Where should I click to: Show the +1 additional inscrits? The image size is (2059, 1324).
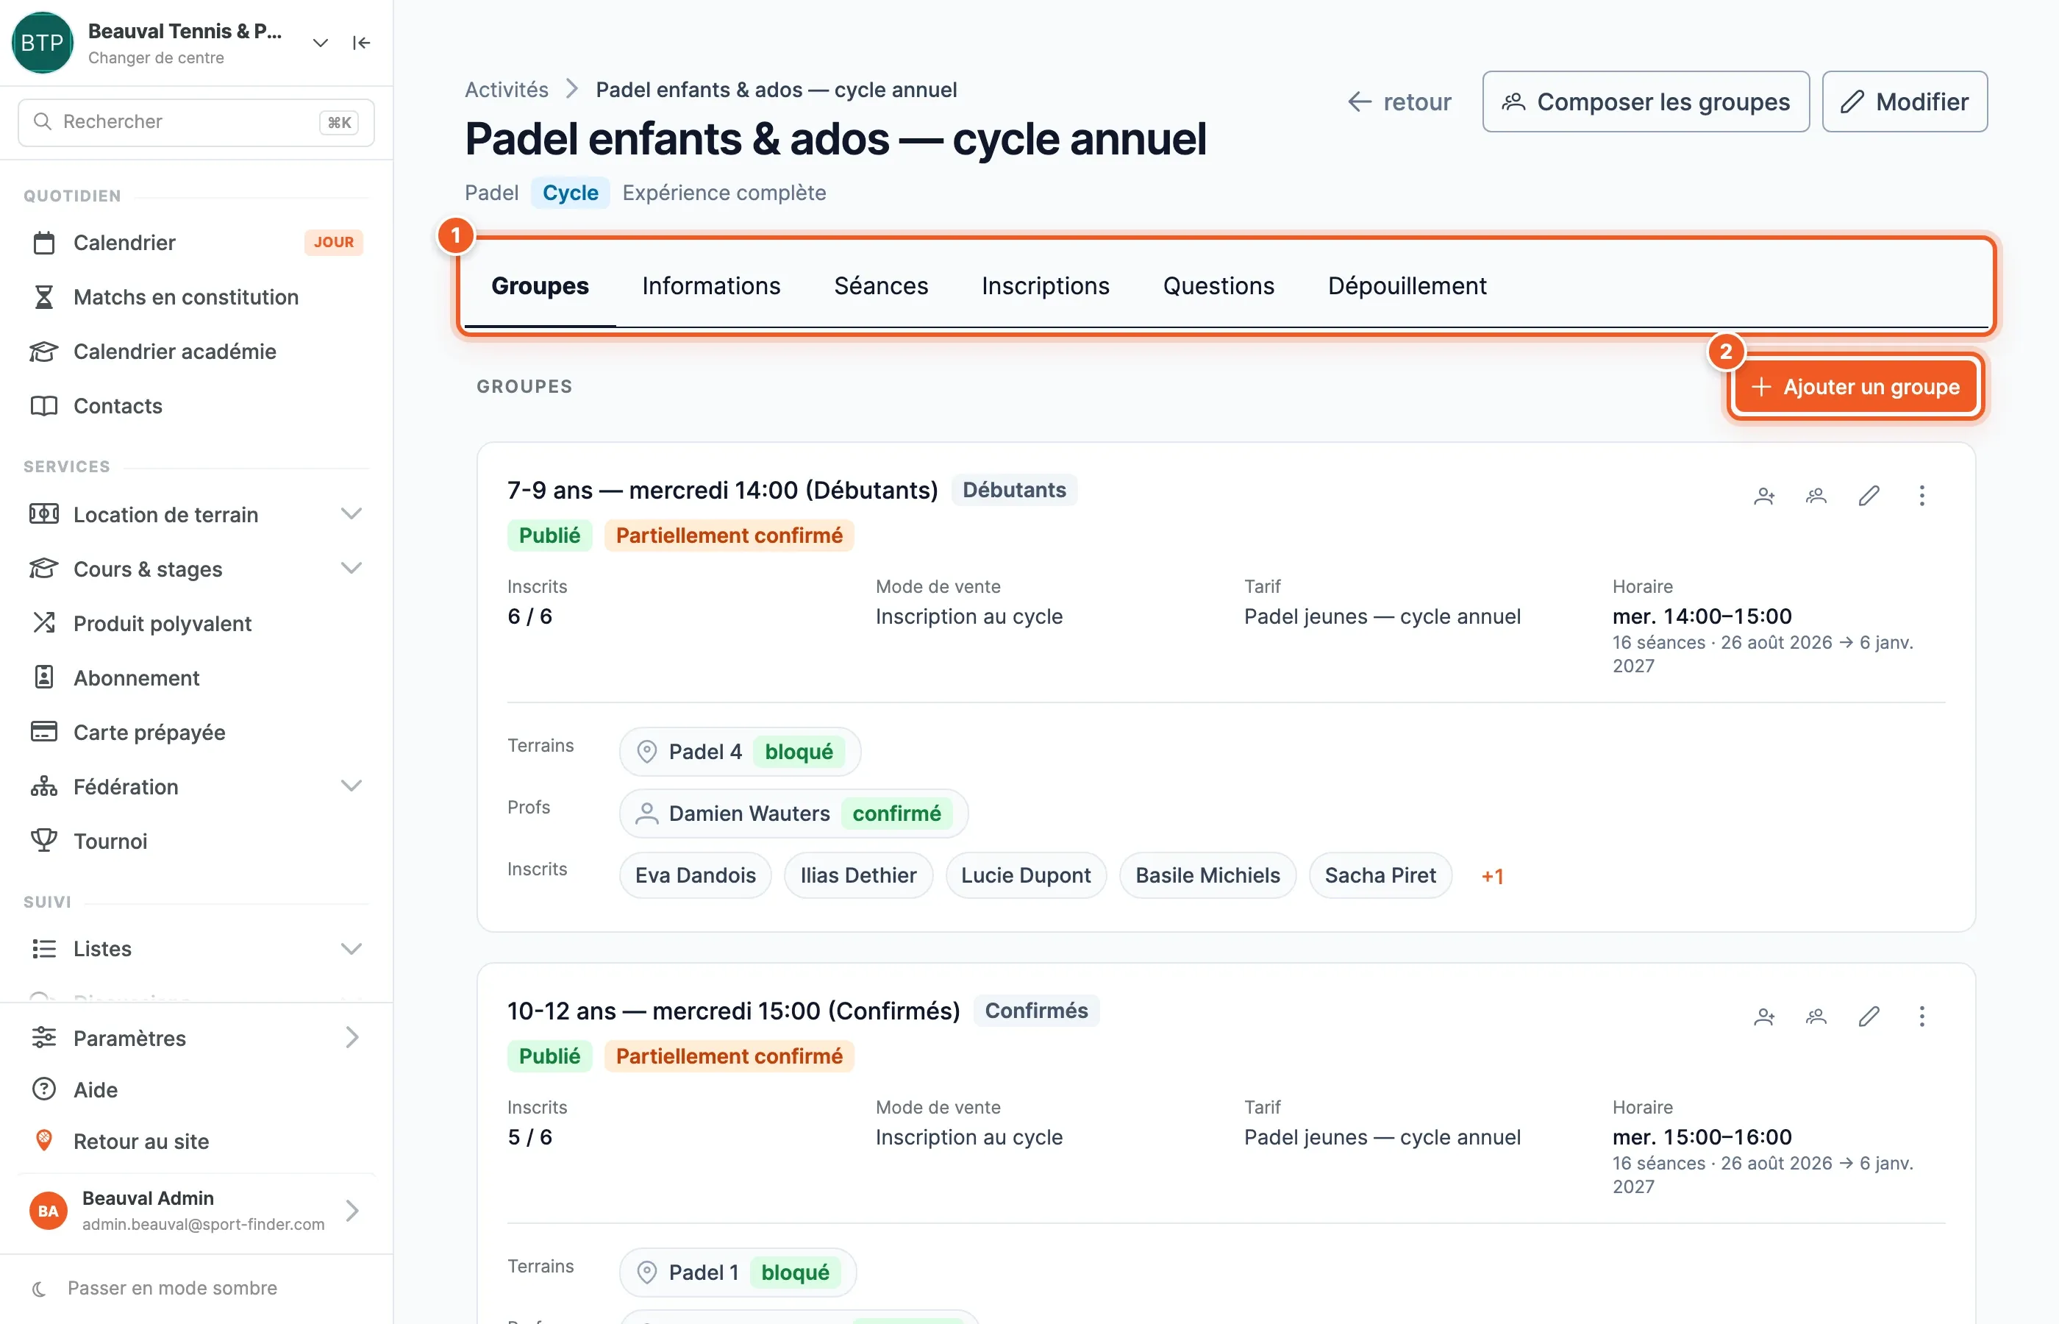tap(1493, 876)
